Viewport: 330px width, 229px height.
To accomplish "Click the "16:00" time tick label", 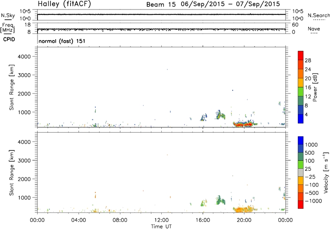I will pyautogui.click(x=203, y=220).
